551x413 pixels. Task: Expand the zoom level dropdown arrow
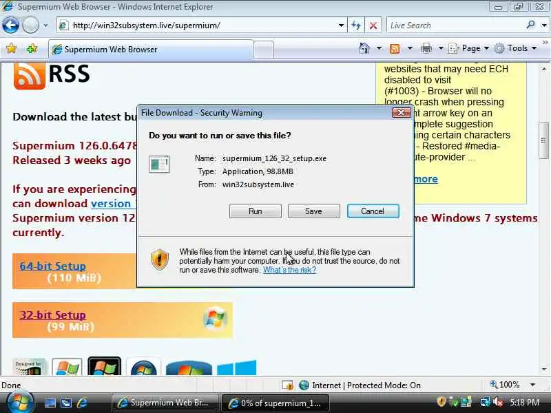point(532,385)
